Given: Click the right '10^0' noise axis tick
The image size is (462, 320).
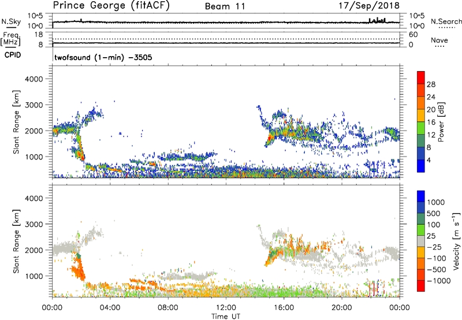Looking at the screenshot, I should pos(416,26).
